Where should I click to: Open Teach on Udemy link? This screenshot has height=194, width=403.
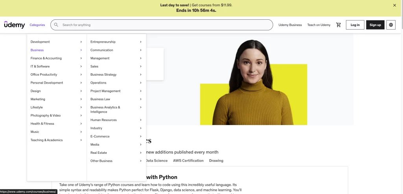tap(319, 25)
